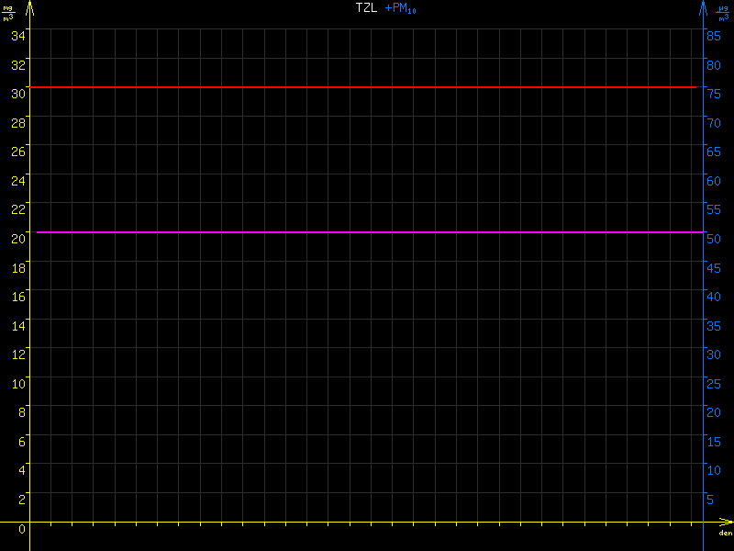Click the blue right axis unit label
This screenshot has height=551, width=734.
(724, 12)
